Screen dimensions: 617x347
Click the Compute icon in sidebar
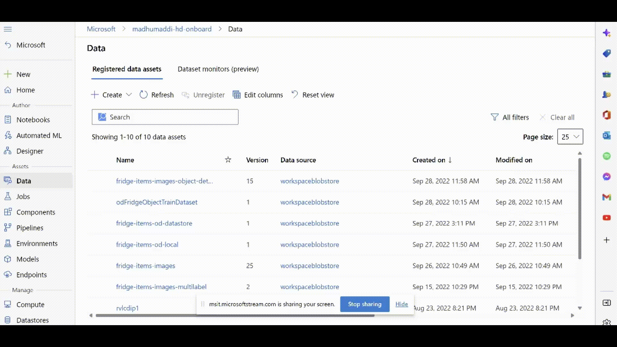(x=8, y=304)
